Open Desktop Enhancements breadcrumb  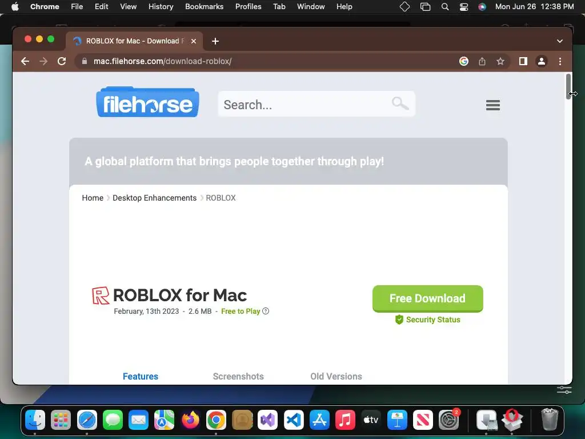point(154,198)
